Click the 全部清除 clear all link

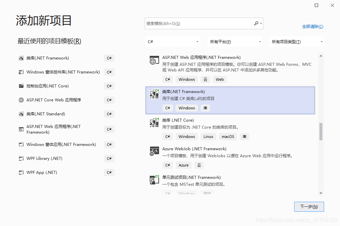[x=313, y=27]
